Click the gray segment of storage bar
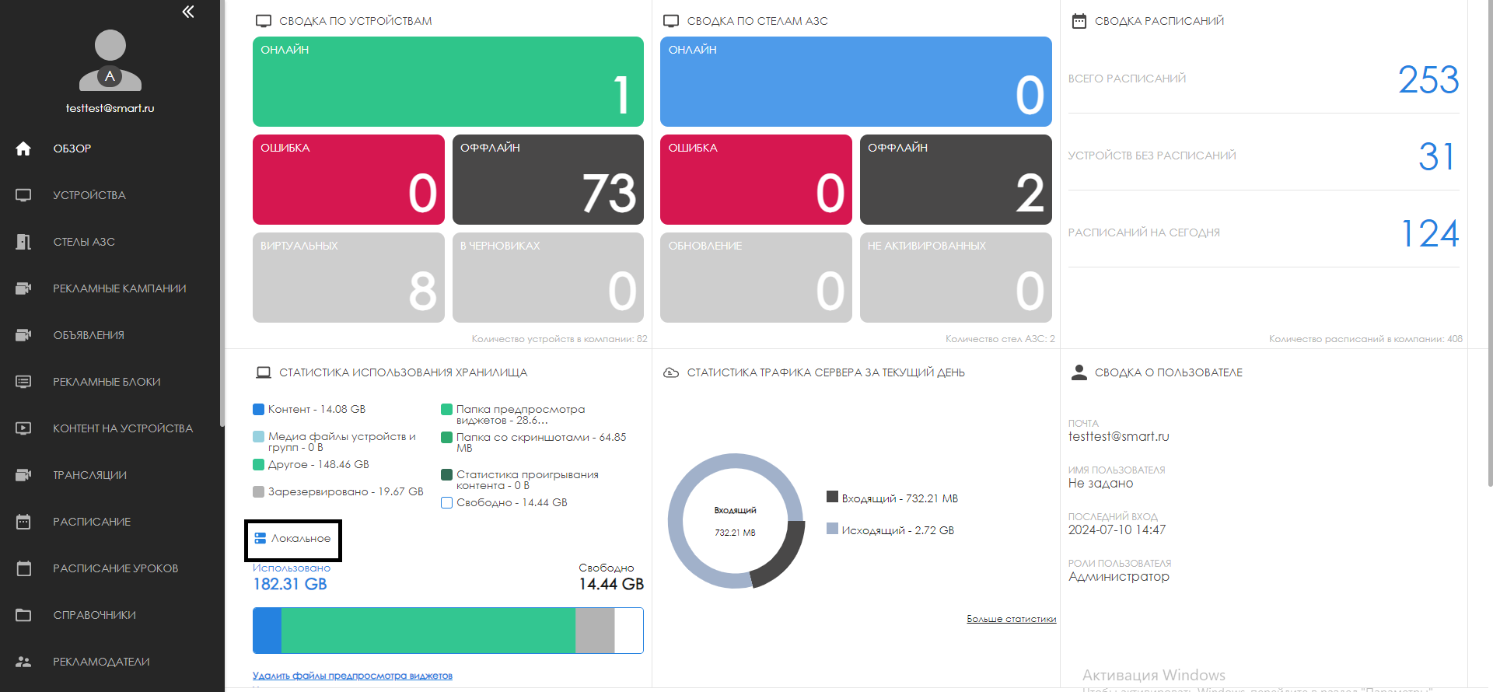Screen dimensions: 1493x692 click(x=595, y=631)
